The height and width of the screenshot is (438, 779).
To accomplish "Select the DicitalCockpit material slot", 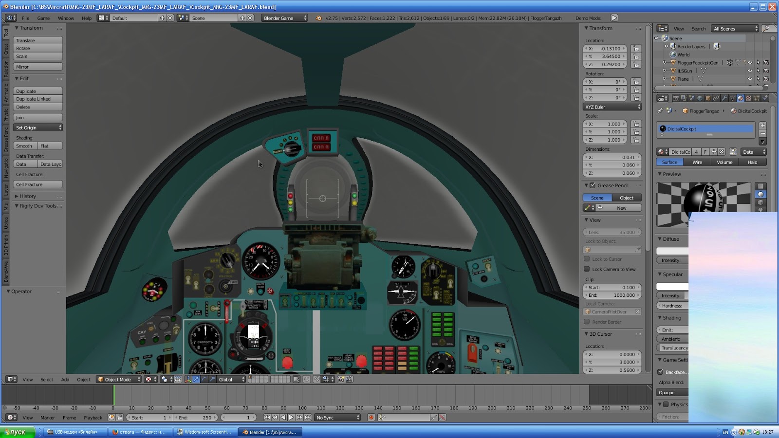I will [705, 129].
